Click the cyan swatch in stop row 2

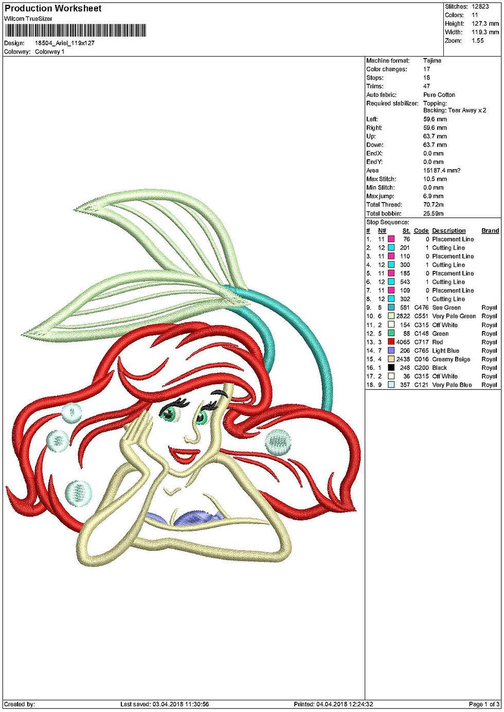pos(391,248)
